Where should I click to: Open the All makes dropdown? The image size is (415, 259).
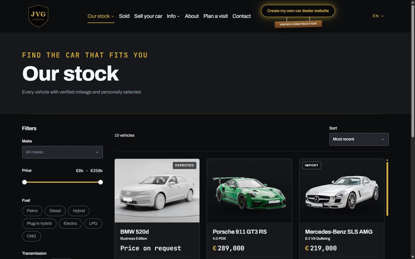click(x=63, y=152)
